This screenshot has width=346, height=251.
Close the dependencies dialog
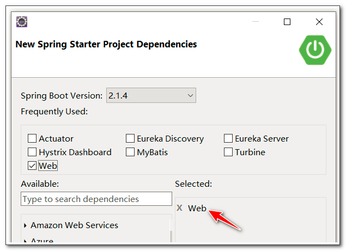tap(319, 22)
